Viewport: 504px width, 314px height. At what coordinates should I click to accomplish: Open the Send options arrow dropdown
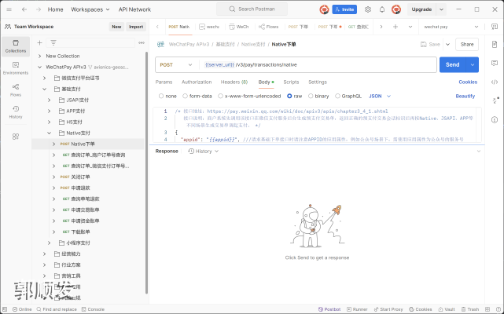pos(473,65)
